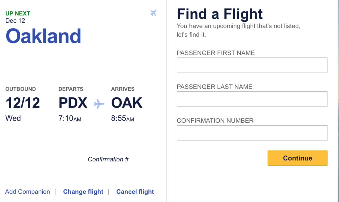Click the 7:10 AM departure time
Screen dimensions: 339x202
[x=70, y=119]
